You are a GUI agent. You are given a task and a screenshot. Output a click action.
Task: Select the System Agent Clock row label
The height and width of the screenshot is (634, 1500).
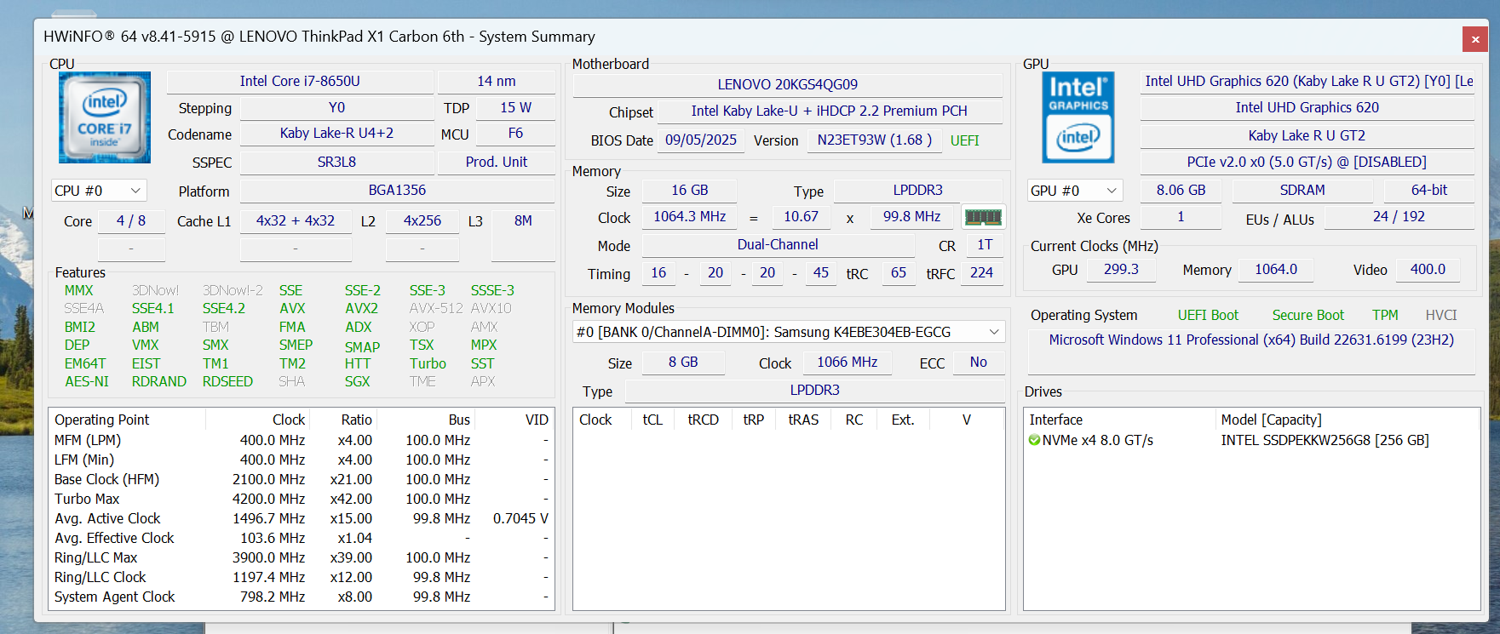[114, 597]
